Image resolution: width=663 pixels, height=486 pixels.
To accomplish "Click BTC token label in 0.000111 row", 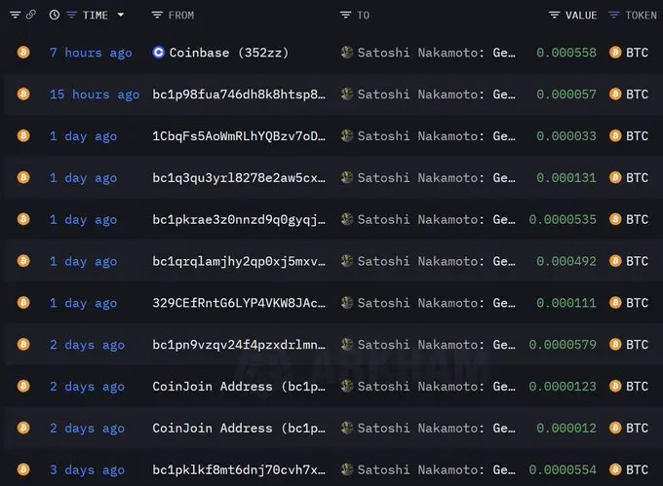I will click(638, 303).
